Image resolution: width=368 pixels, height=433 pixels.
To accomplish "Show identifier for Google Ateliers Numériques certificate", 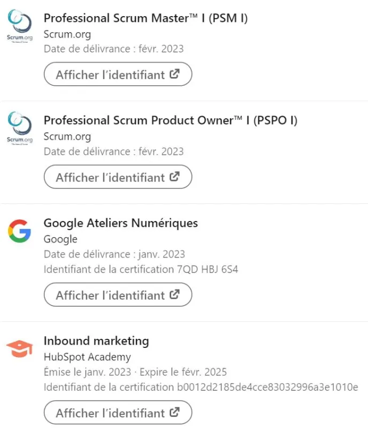I will tap(118, 294).
